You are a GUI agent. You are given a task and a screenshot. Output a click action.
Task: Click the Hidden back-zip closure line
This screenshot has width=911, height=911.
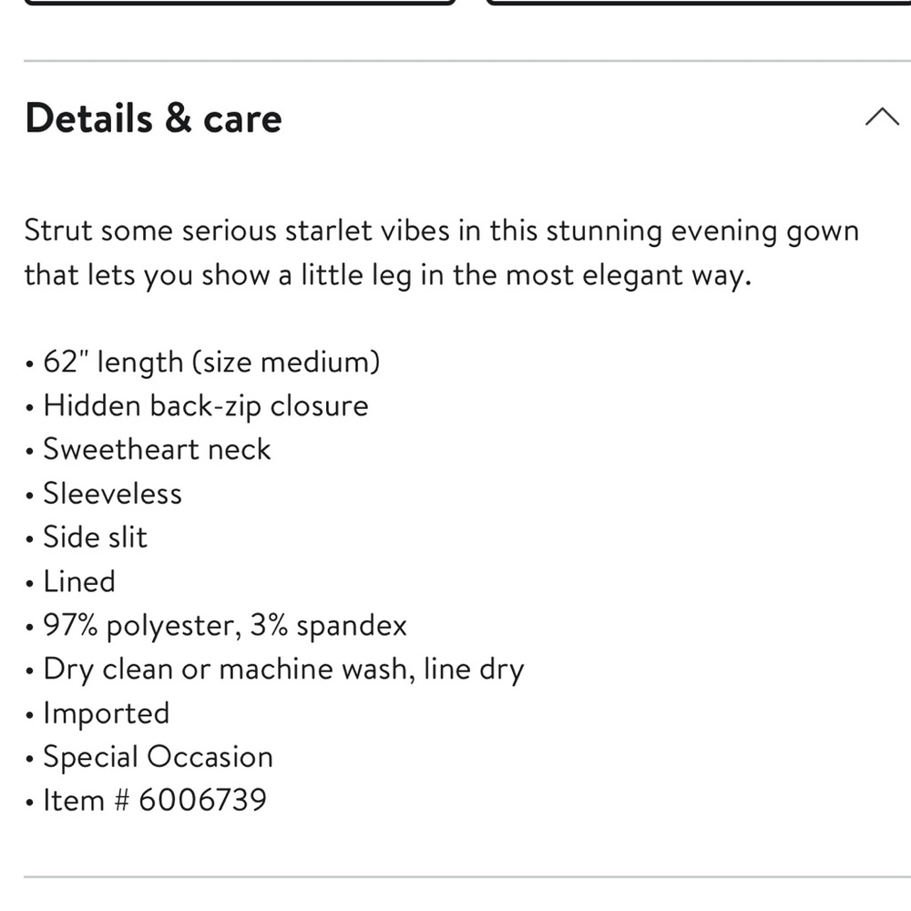pos(206,405)
